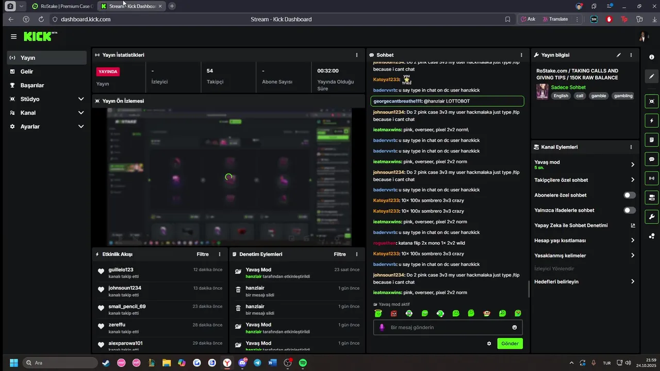Open chat settings gear next to Gönder
Image resolution: width=660 pixels, height=371 pixels.
(489, 344)
